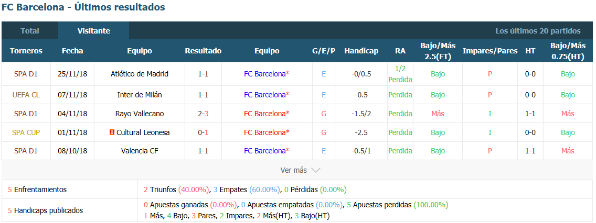The image size is (596, 223).
Task: Switch to the Total tab
Action: [30, 31]
